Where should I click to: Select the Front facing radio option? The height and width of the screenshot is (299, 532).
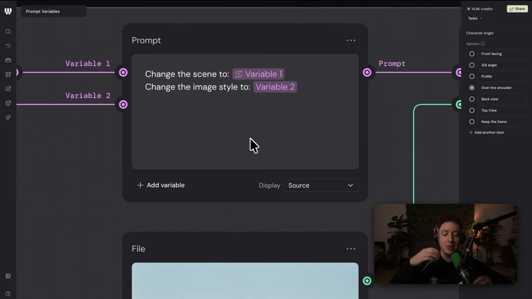point(472,54)
